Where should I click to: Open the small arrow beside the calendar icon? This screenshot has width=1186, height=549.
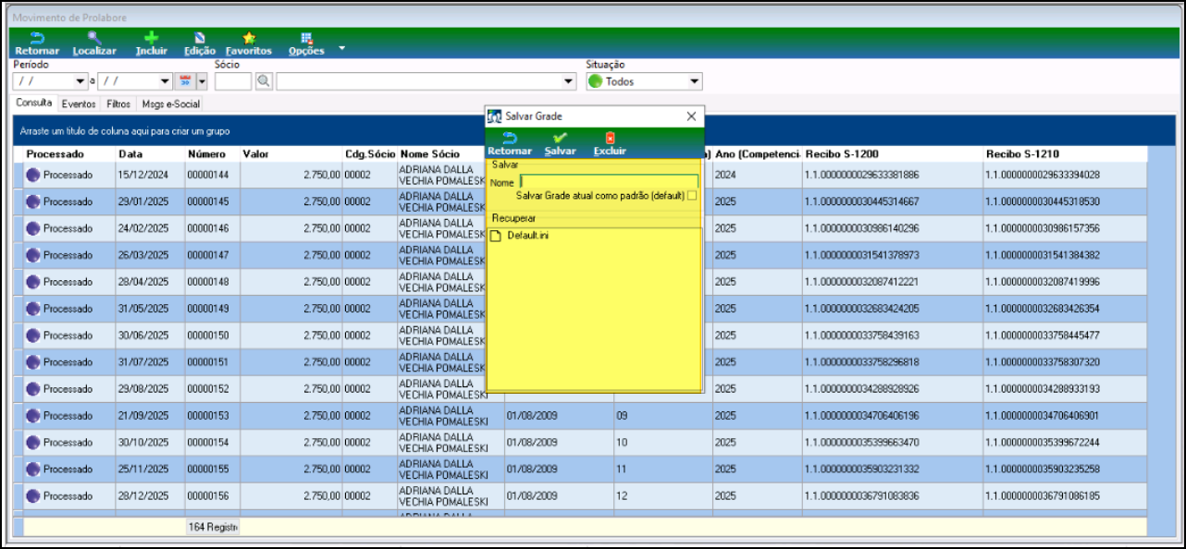202,81
